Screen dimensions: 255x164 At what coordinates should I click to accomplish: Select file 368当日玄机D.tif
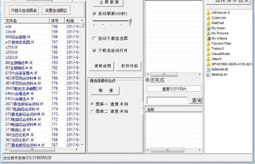click(x=20, y=135)
